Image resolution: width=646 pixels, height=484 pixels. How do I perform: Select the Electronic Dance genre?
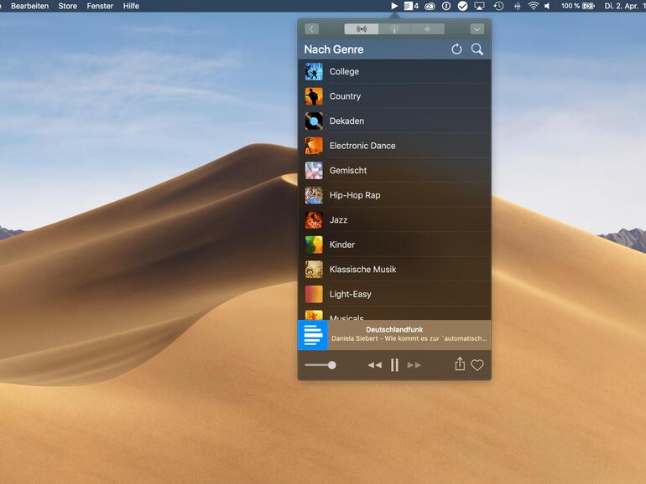tap(362, 146)
